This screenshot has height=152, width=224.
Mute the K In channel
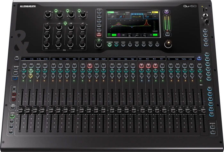[x=24, y=66]
